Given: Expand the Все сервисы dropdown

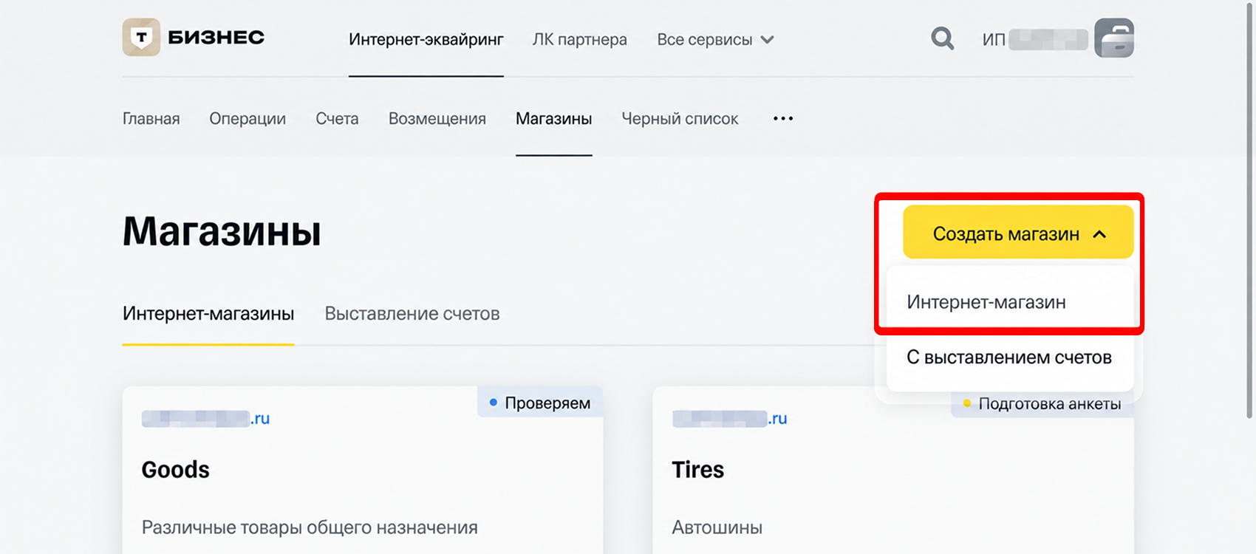Looking at the screenshot, I should [x=715, y=40].
